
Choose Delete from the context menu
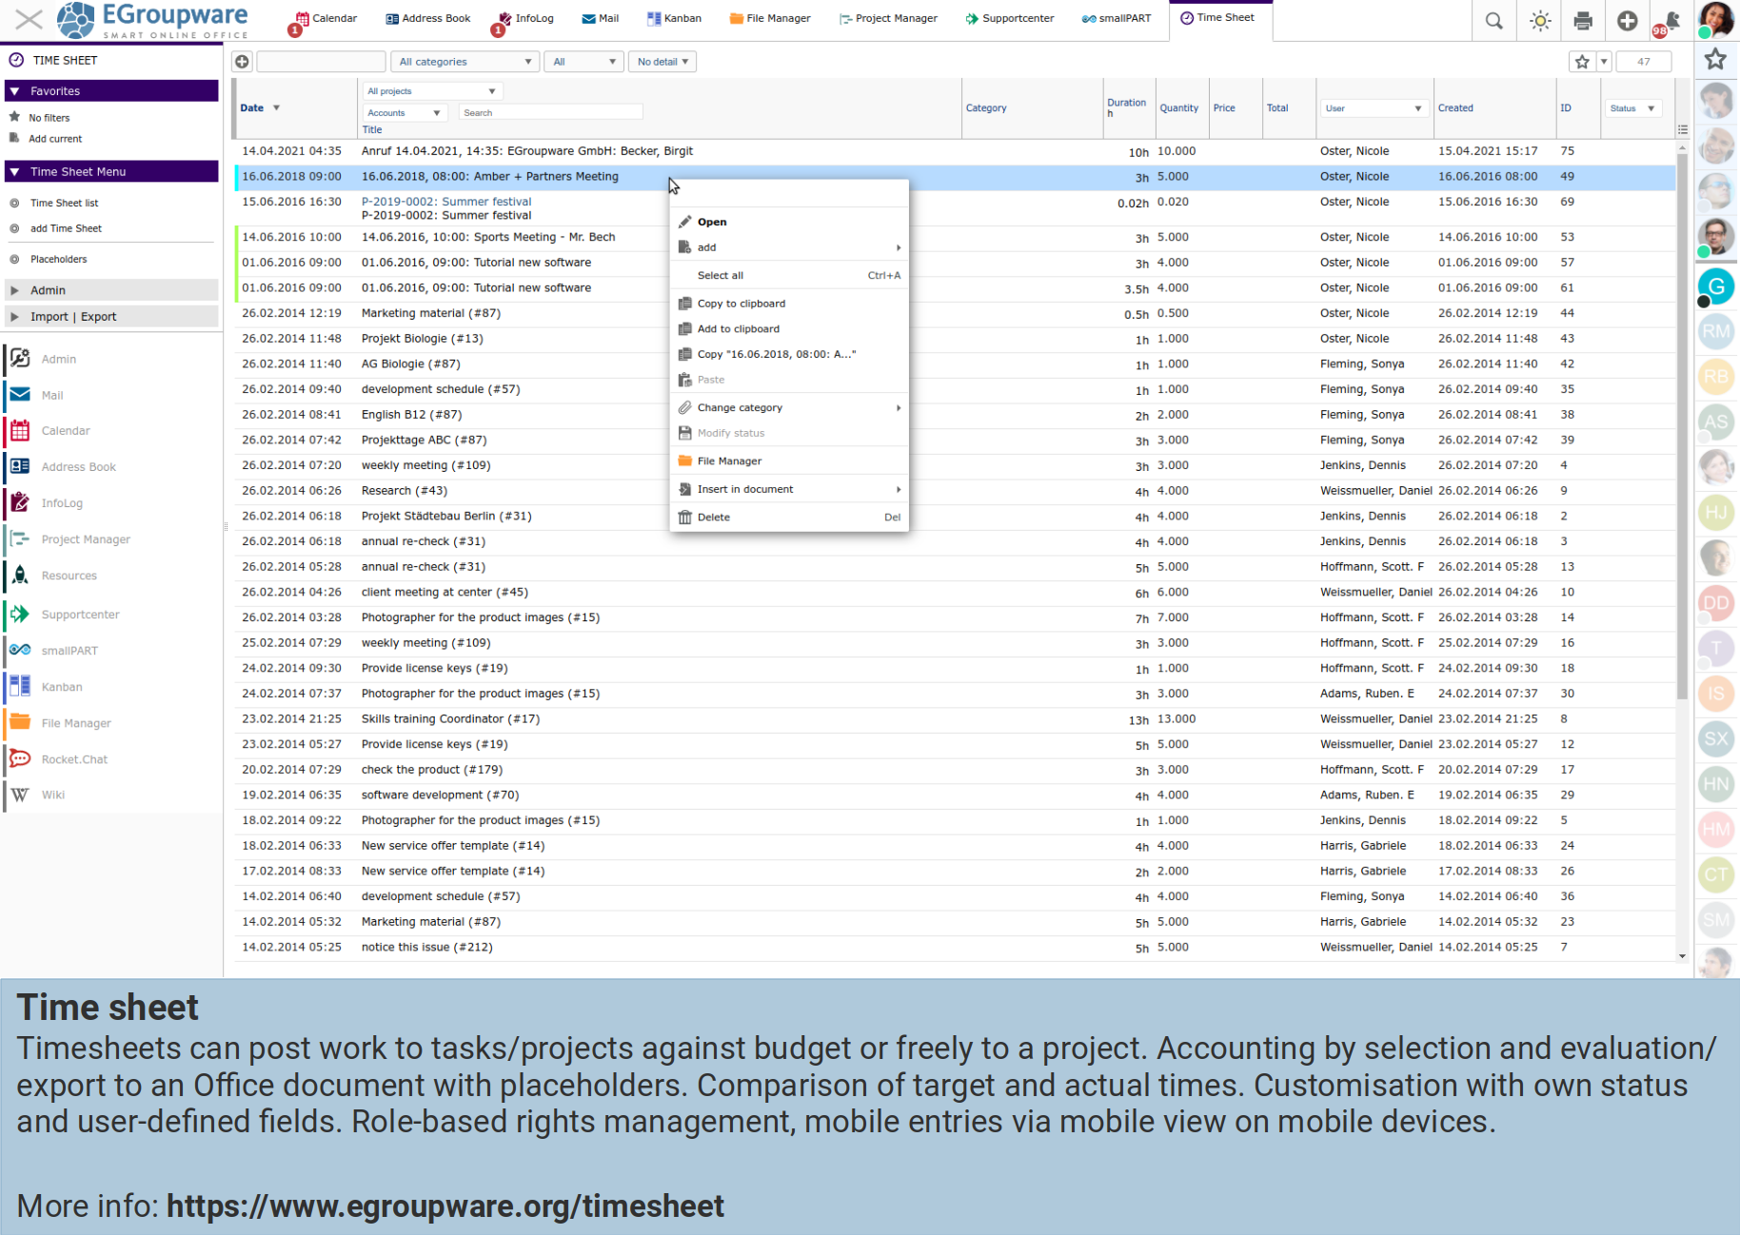pos(713,518)
